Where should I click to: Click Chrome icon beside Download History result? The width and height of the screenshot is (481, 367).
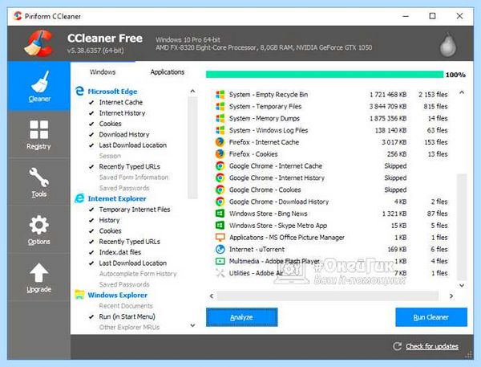(220, 202)
